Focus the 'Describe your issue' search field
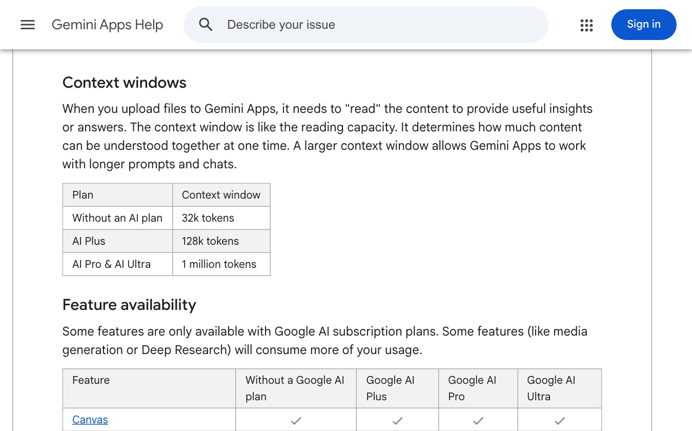The width and height of the screenshot is (692, 431). pos(365,25)
